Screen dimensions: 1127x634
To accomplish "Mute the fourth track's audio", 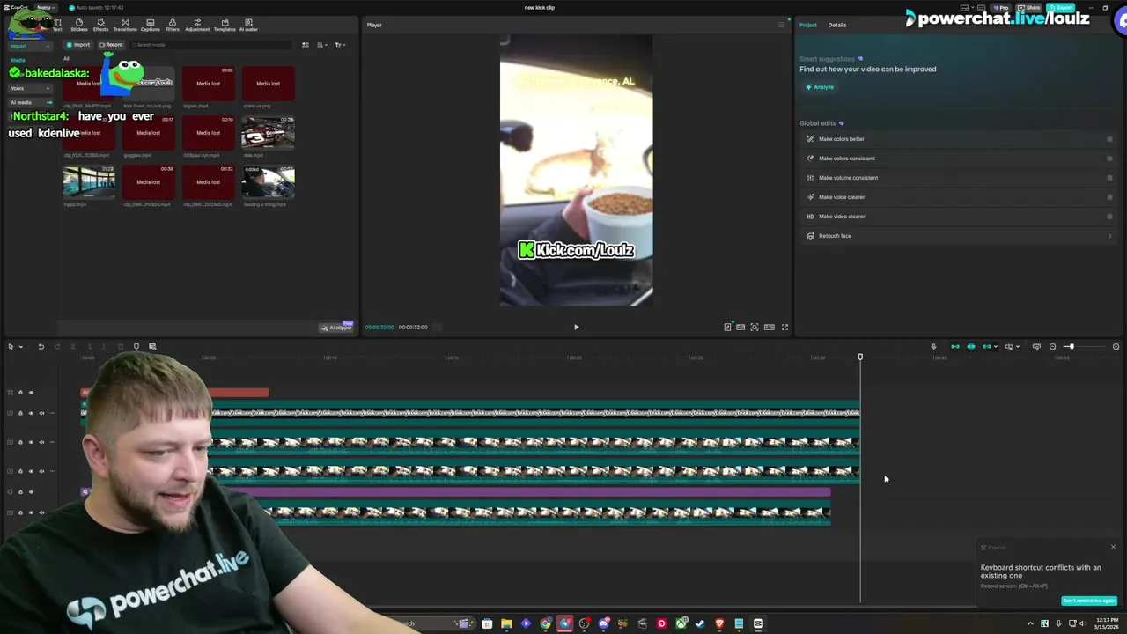I will [x=41, y=471].
